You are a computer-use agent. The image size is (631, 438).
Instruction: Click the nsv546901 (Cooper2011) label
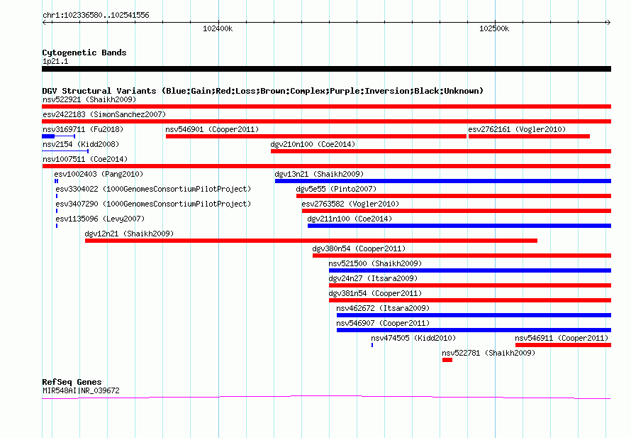212,129
